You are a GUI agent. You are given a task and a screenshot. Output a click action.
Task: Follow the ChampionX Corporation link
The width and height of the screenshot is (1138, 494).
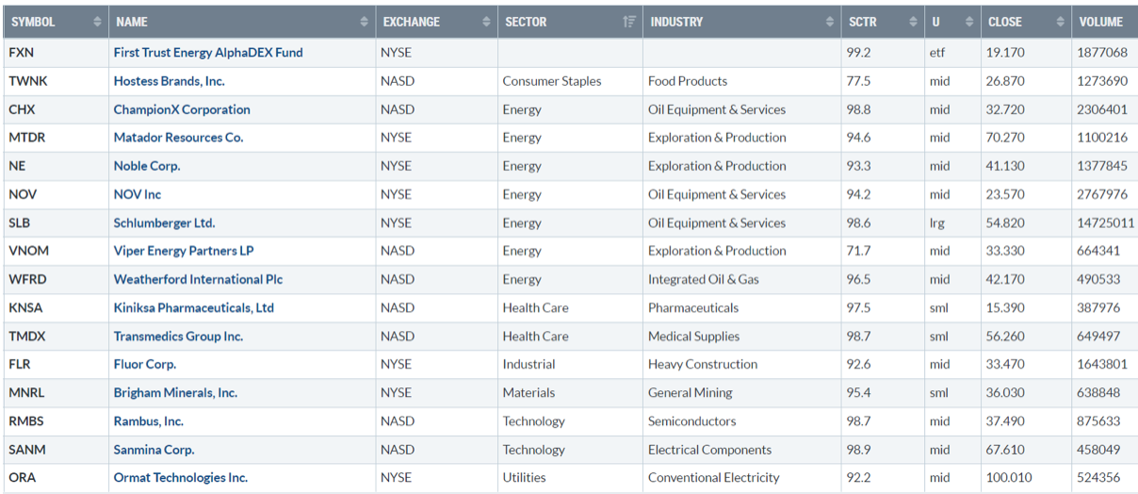coord(182,109)
